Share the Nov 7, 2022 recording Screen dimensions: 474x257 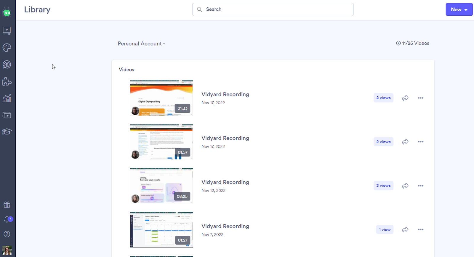(x=405, y=230)
